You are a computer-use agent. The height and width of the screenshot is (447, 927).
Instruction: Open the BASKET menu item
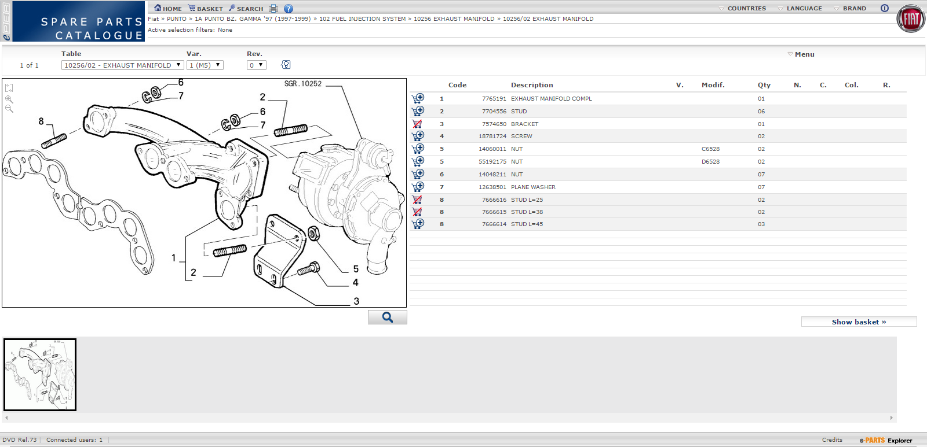coord(206,9)
